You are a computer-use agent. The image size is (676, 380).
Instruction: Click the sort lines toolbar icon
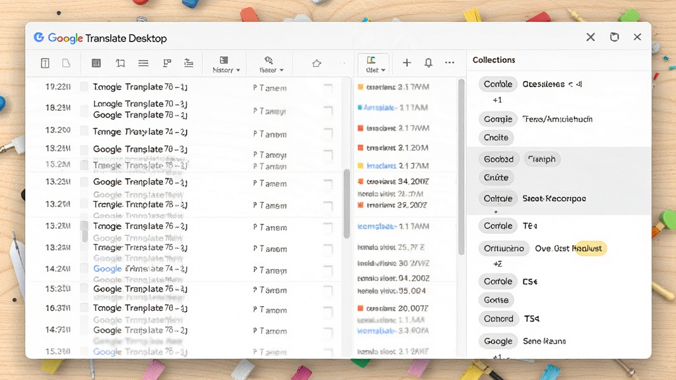coord(188,63)
